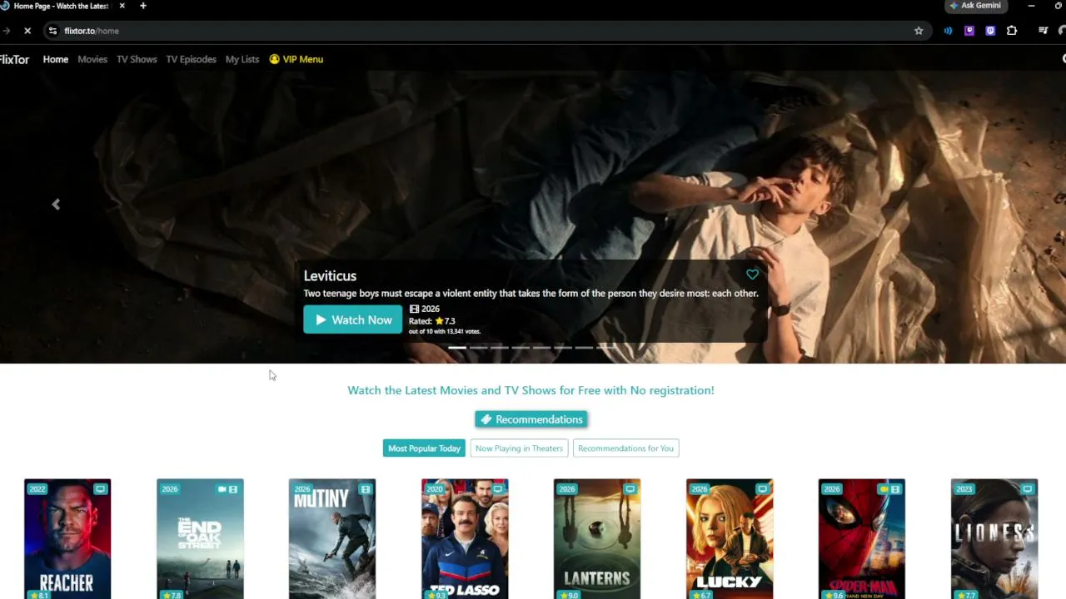Open the media control icon in toolbar

point(1043,31)
